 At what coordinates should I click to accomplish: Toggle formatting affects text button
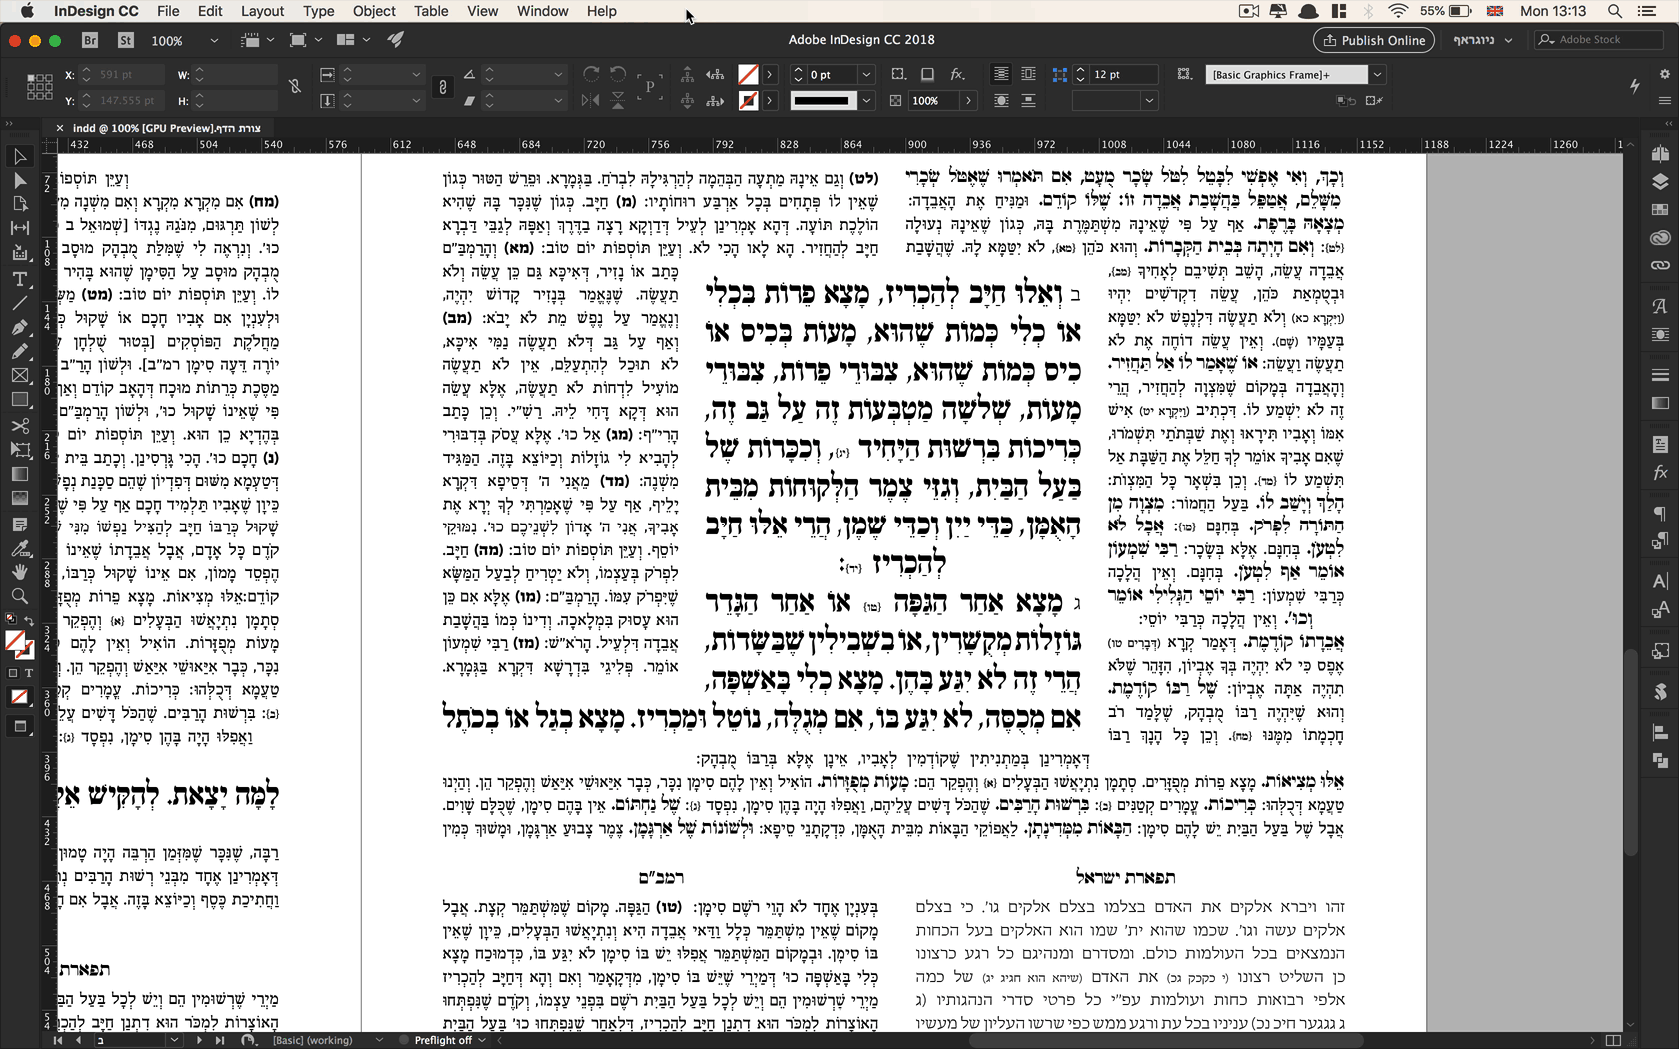(x=28, y=673)
